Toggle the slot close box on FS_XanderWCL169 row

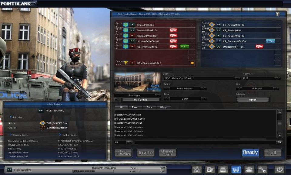[x=278, y=36]
